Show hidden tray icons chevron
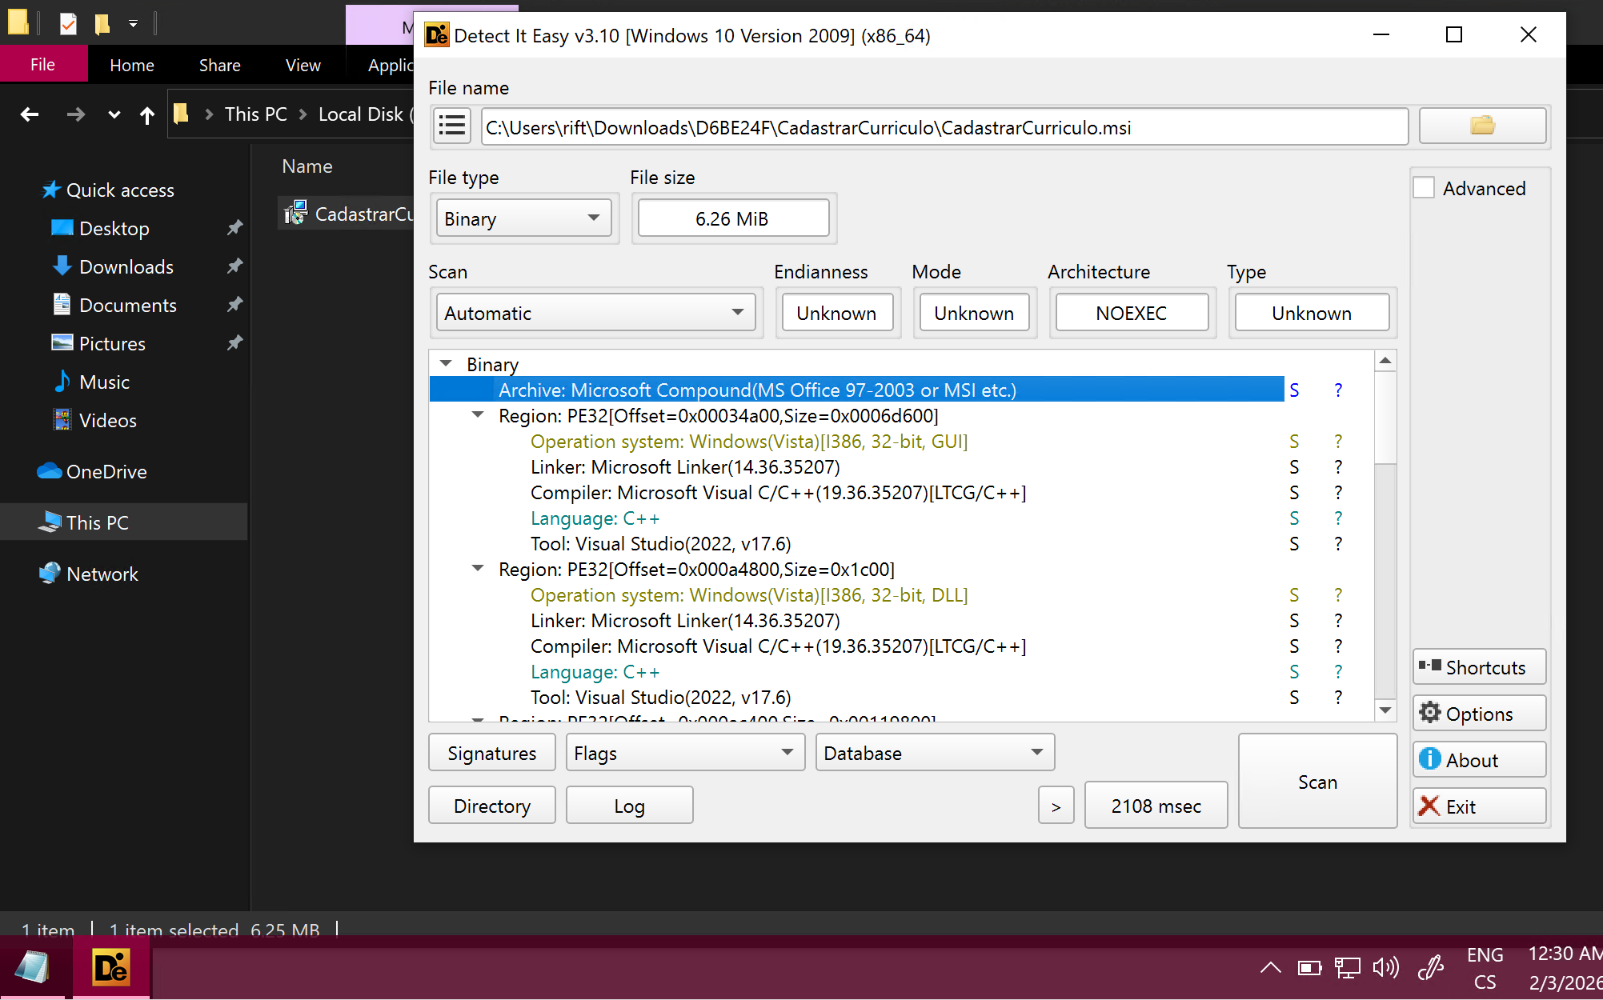1603x1000 pixels. click(1270, 968)
